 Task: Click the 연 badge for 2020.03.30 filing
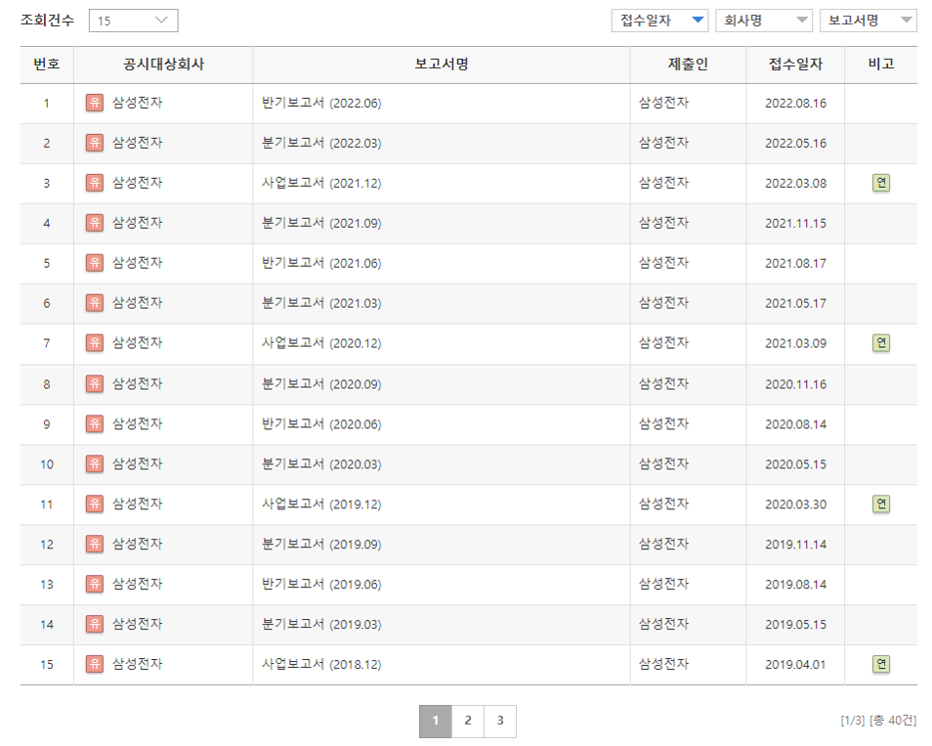[881, 504]
